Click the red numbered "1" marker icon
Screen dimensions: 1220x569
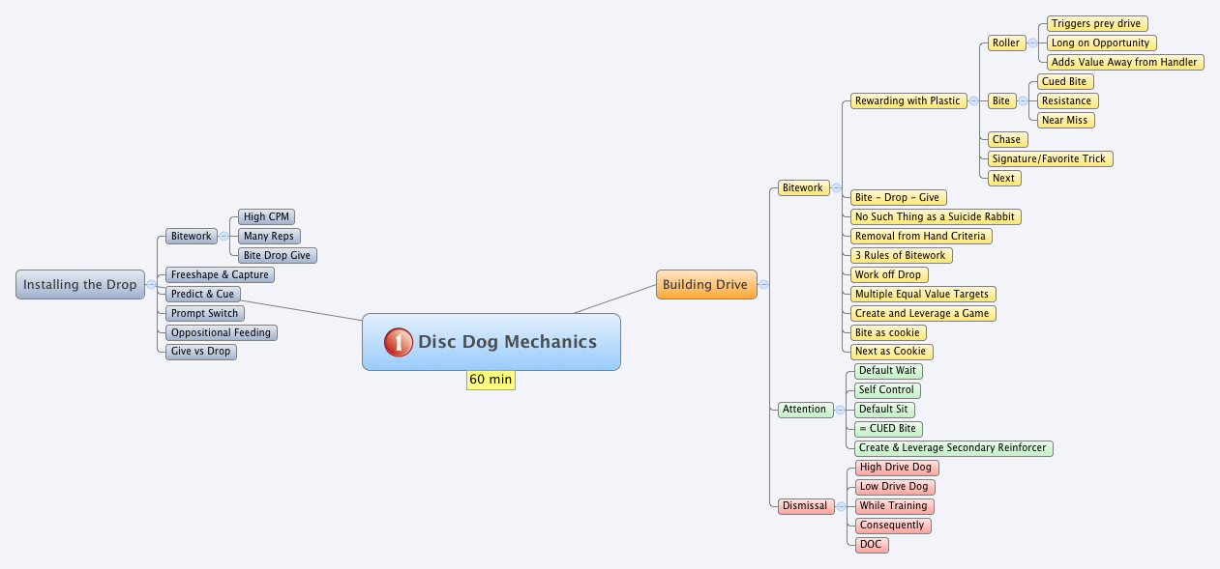[x=398, y=342]
